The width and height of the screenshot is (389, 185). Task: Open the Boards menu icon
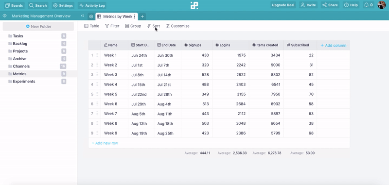tap(7, 5)
